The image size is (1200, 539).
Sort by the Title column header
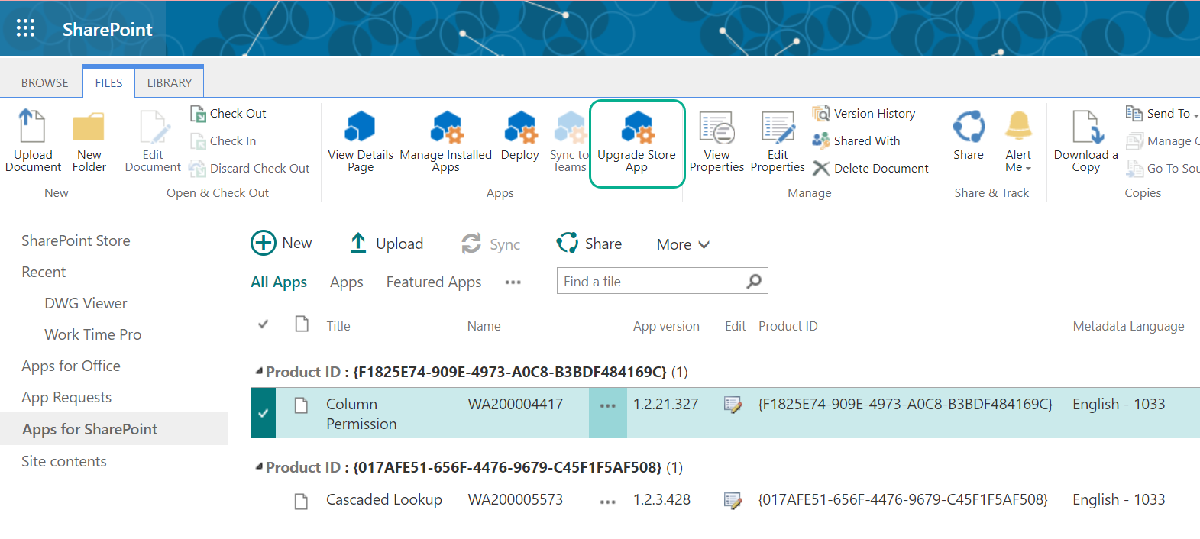338,326
